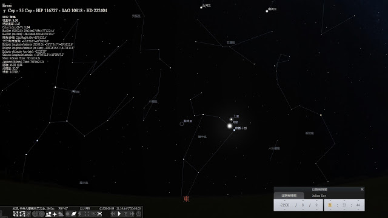This screenshot has width=388, height=218.
Task: Close the date and time dialog
Action: pos(362,190)
